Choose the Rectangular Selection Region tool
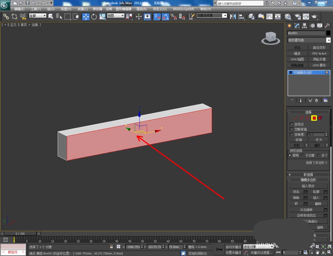Viewport: 333px width, 256px height. [x=68, y=16]
